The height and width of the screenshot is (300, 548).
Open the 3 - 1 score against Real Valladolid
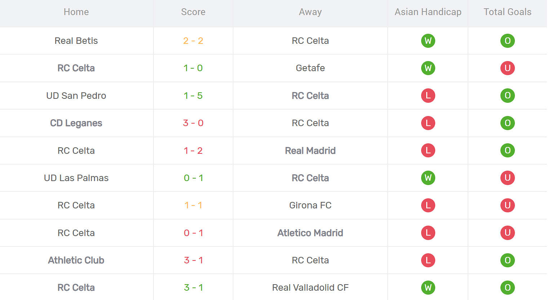point(193,287)
